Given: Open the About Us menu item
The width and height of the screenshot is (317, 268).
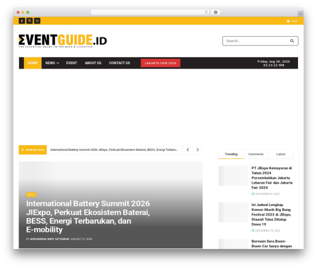Looking at the screenshot, I should click(x=93, y=63).
